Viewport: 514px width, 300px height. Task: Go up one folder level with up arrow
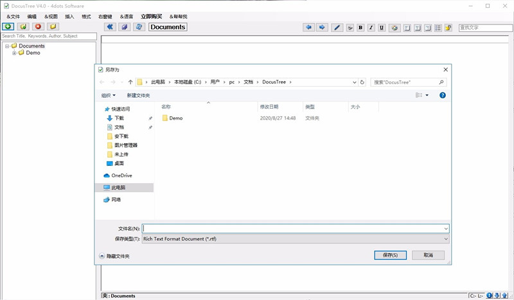[130, 82]
